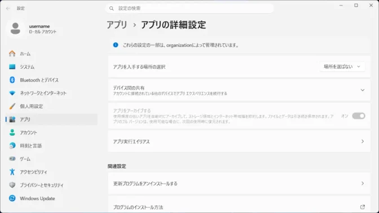The image size is (379, 213).
Task: Open the アカウント page
Action: 51,132
